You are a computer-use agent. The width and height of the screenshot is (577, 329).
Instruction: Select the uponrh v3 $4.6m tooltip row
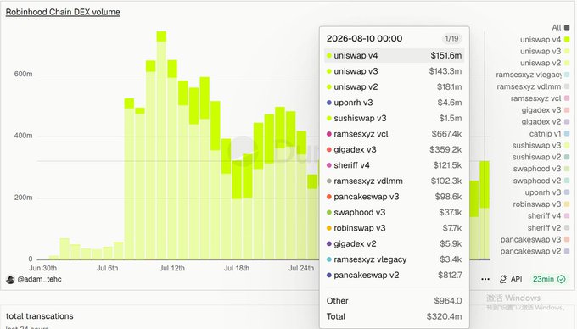point(394,103)
